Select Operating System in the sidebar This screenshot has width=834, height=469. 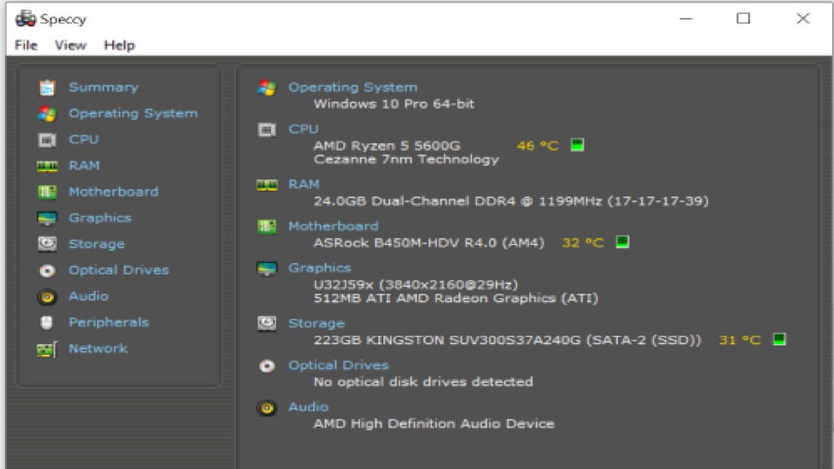[133, 113]
